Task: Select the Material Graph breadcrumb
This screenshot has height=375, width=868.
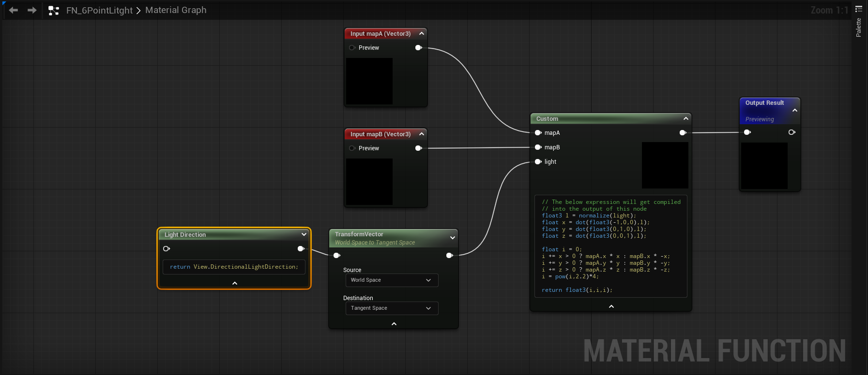Action: point(176,10)
